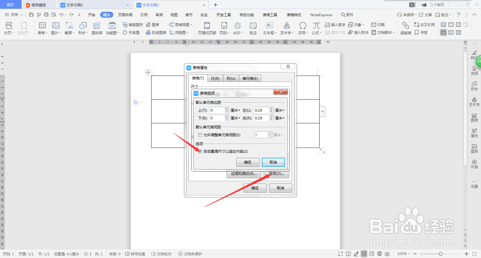
Task: Open unit dropdown for top margin
Action: click(235, 110)
